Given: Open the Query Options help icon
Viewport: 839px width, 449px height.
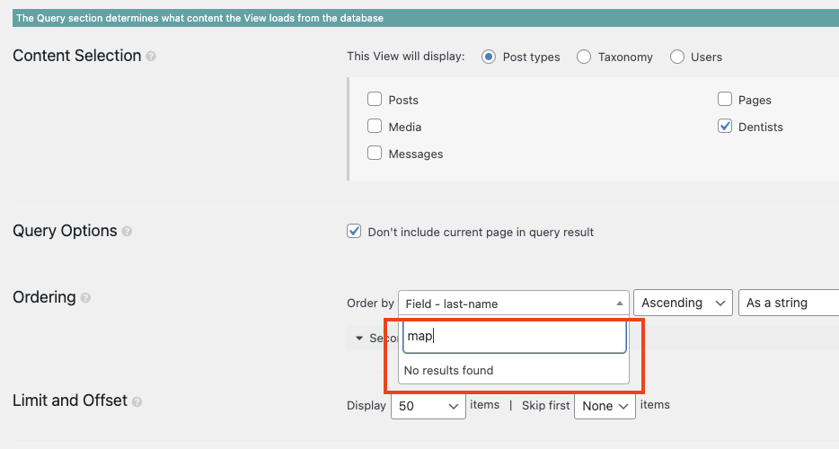Looking at the screenshot, I should (x=127, y=231).
